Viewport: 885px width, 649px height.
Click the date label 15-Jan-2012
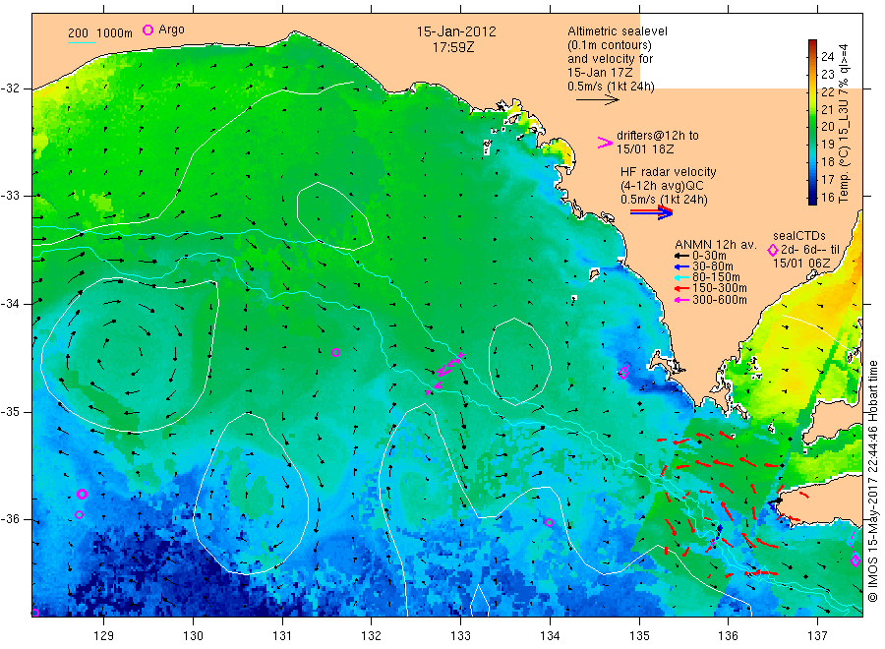click(456, 31)
